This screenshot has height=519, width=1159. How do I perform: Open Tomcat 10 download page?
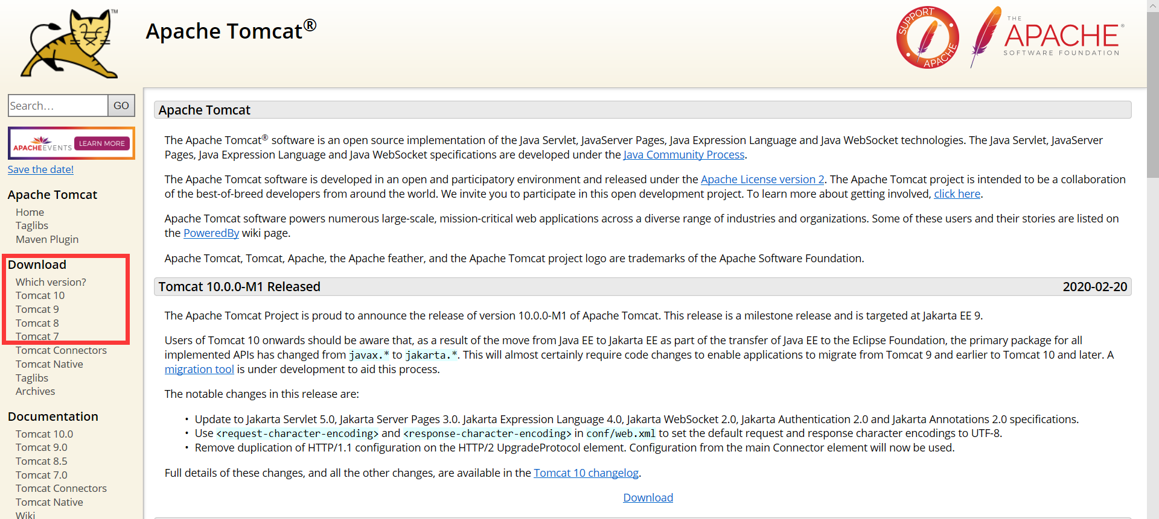[x=40, y=295]
